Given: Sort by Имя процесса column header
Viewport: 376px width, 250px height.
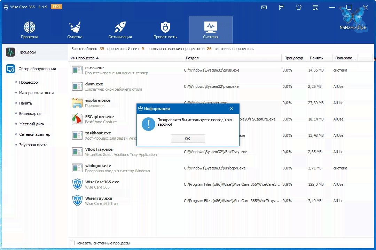Looking at the screenshot, I should pyautogui.click(x=126, y=58).
